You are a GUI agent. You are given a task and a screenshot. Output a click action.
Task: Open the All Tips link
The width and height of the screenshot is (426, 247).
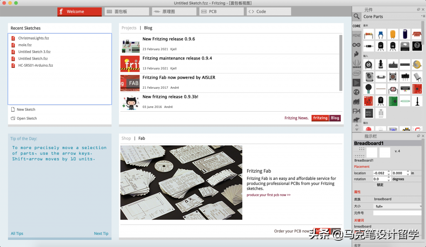pyautogui.click(x=17, y=233)
